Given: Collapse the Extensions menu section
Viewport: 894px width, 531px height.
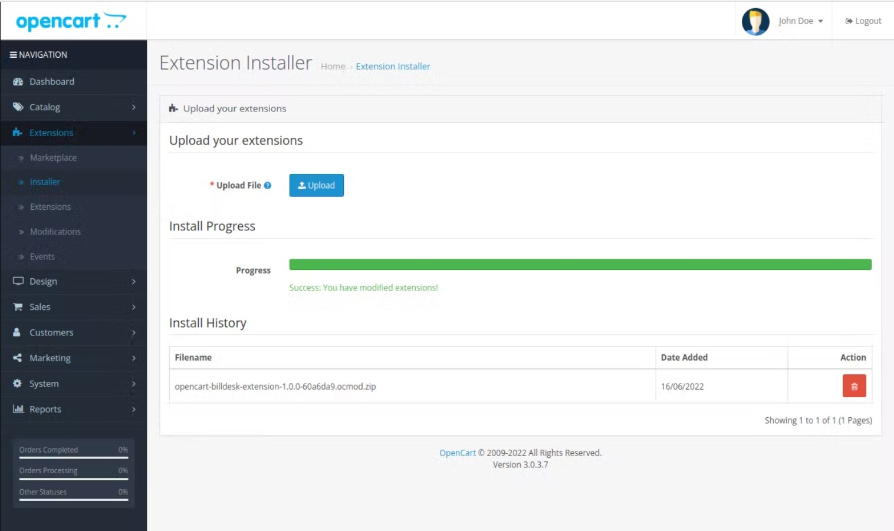Looking at the screenshot, I should pyautogui.click(x=74, y=133).
